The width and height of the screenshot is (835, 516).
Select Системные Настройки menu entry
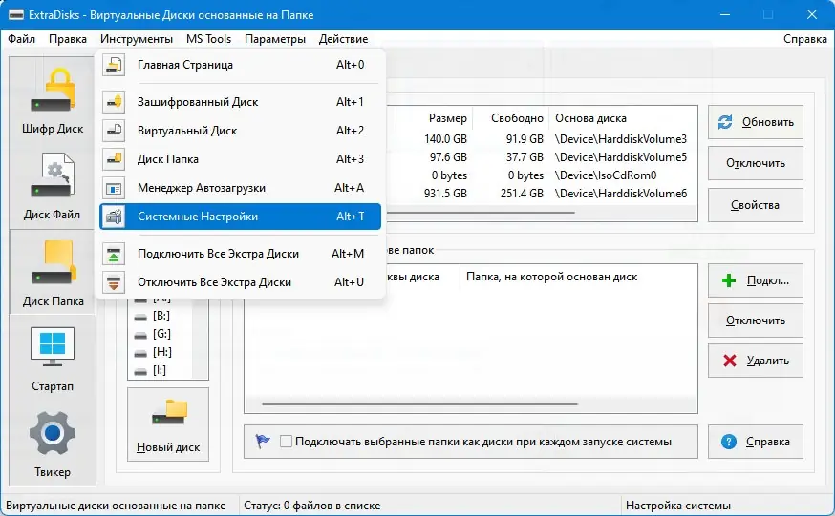(x=240, y=217)
